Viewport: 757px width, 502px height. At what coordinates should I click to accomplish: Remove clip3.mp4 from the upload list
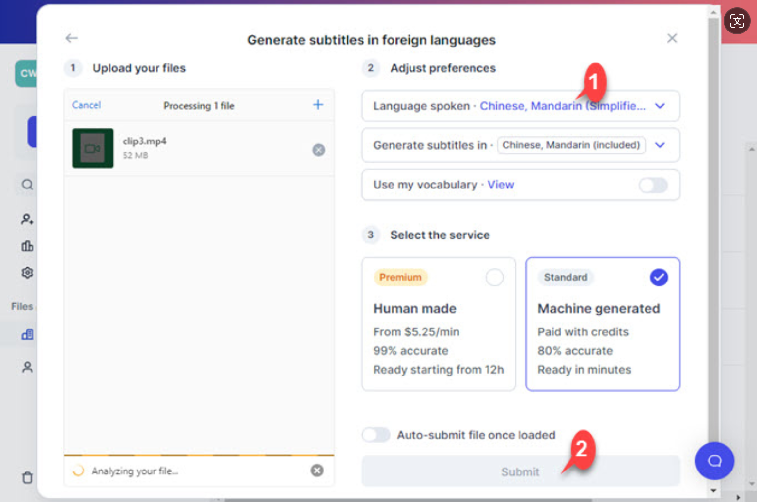318,150
